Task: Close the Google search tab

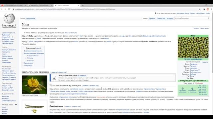Action: (52, 5)
